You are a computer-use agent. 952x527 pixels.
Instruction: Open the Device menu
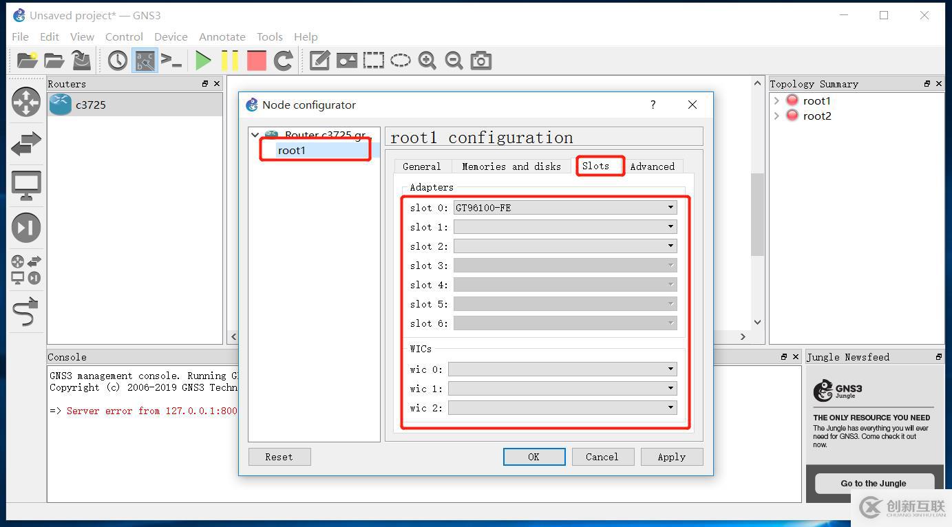coord(171,37)
